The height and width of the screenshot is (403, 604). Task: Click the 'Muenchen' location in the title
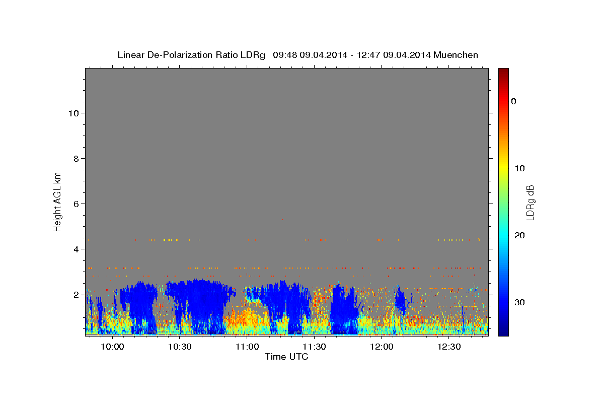(456, 54)
